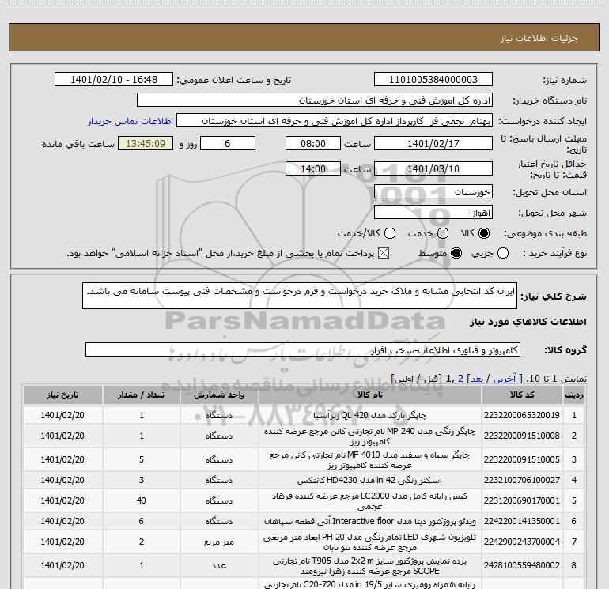
Task: Click the deadline time field 08:00
Action: 313,143
